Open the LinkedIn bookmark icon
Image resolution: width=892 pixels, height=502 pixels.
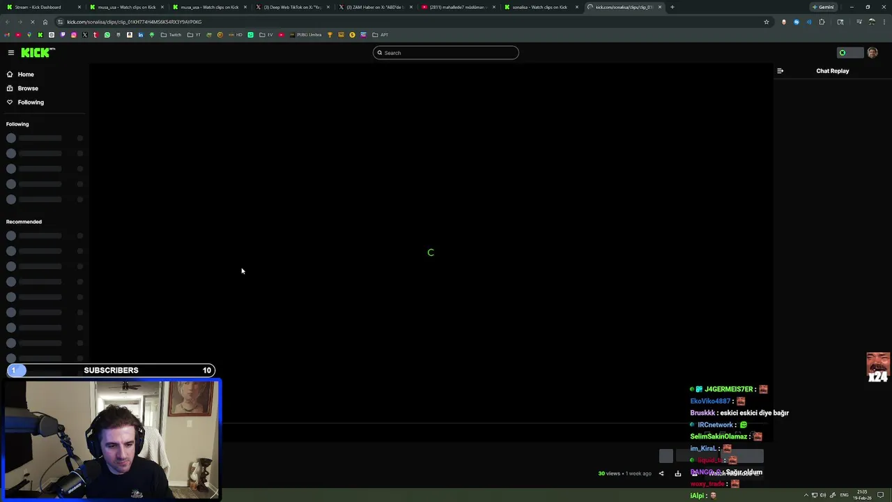pos(140,35)
